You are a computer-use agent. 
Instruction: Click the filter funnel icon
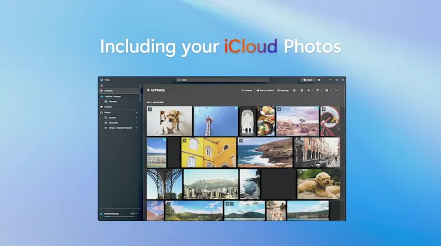coord(318,90)
